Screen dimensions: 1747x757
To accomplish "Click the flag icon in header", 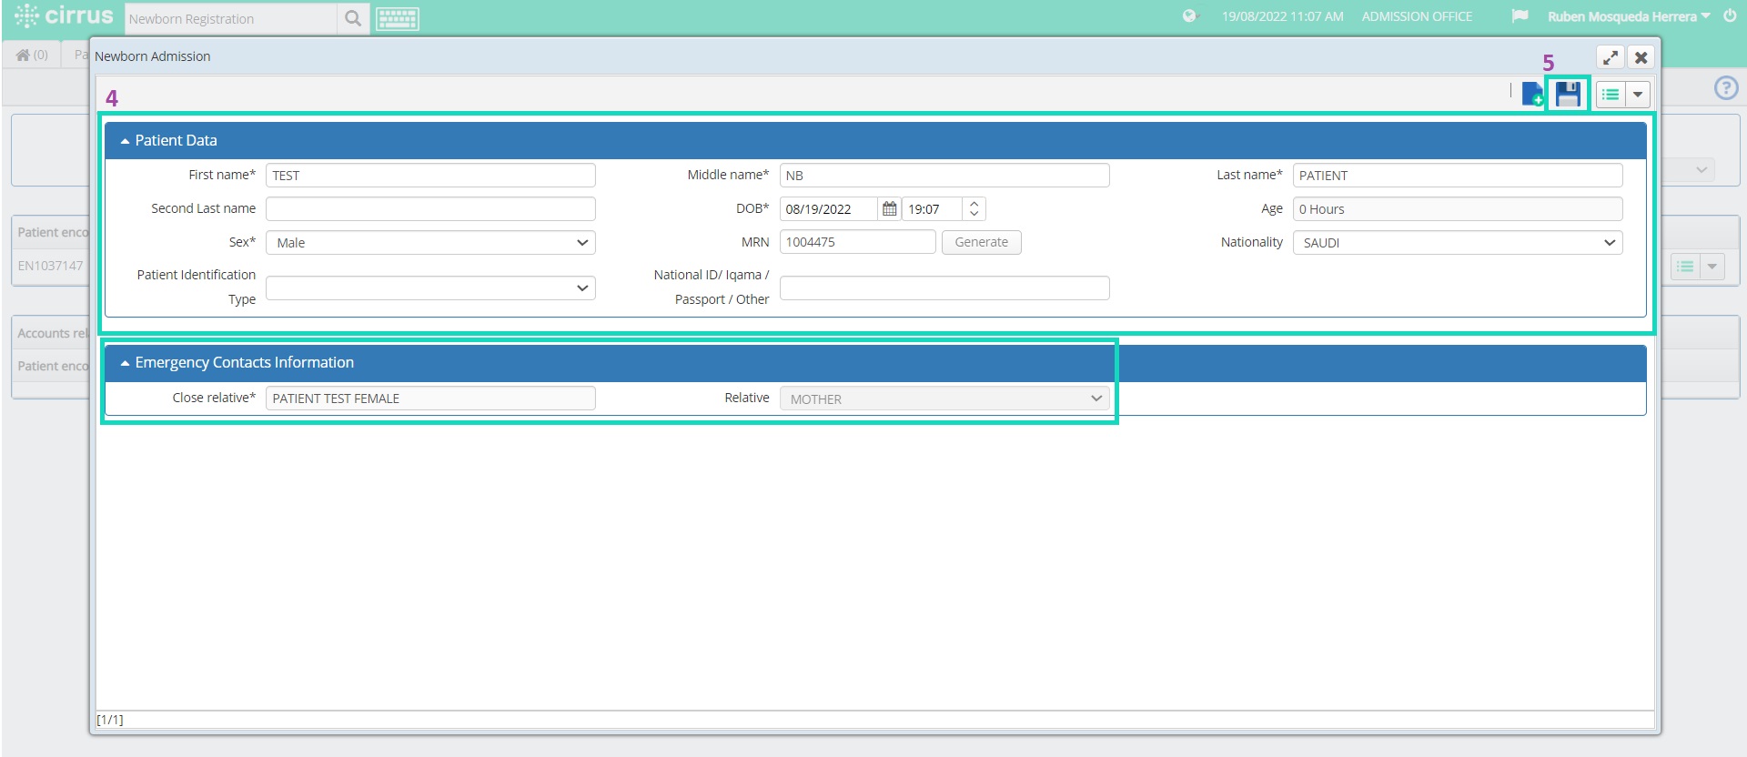I will click(1520, 16).
